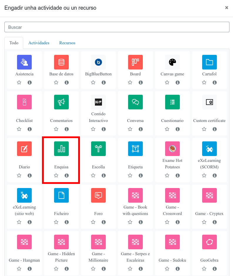Screen dimensions: 233x276
Task: Show info for Canvas game
Action: tap(178, 83)
